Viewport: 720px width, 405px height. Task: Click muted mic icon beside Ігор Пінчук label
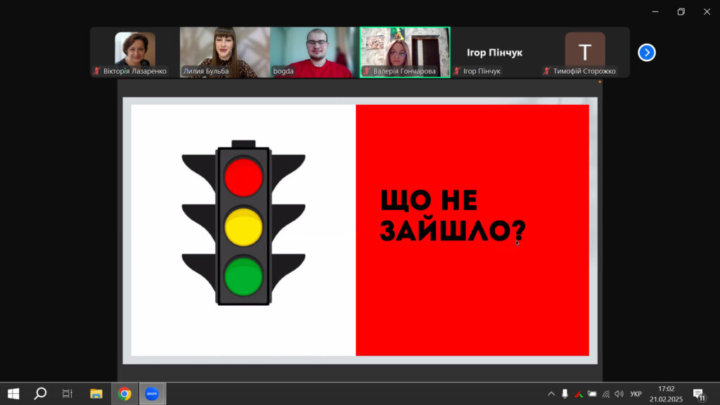pyautogui.click(x=456, y=71)
